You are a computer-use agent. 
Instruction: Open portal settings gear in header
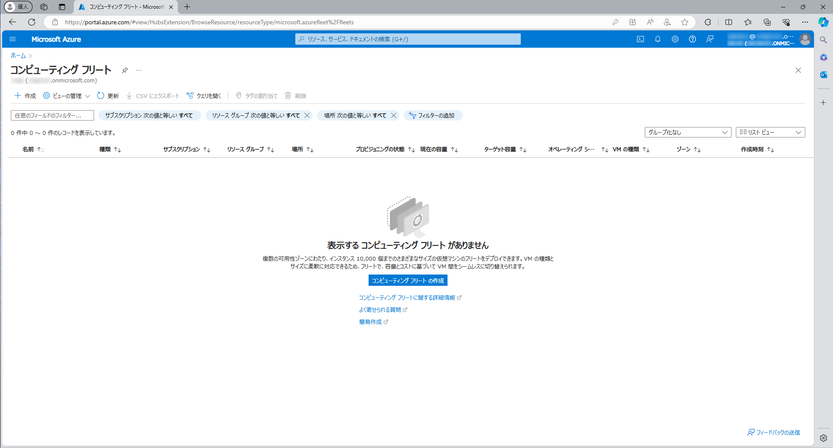point(675,39)
